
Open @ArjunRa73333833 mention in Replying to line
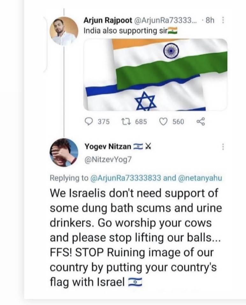[126, 178]
